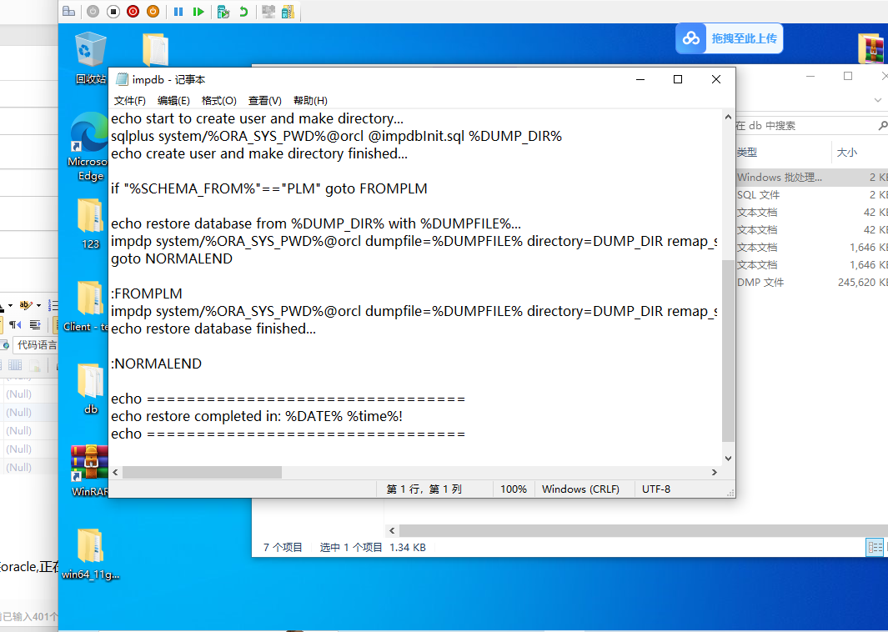Switch Explorer layout via the status bar toggle
888x632 pixels.
[875, 547]
